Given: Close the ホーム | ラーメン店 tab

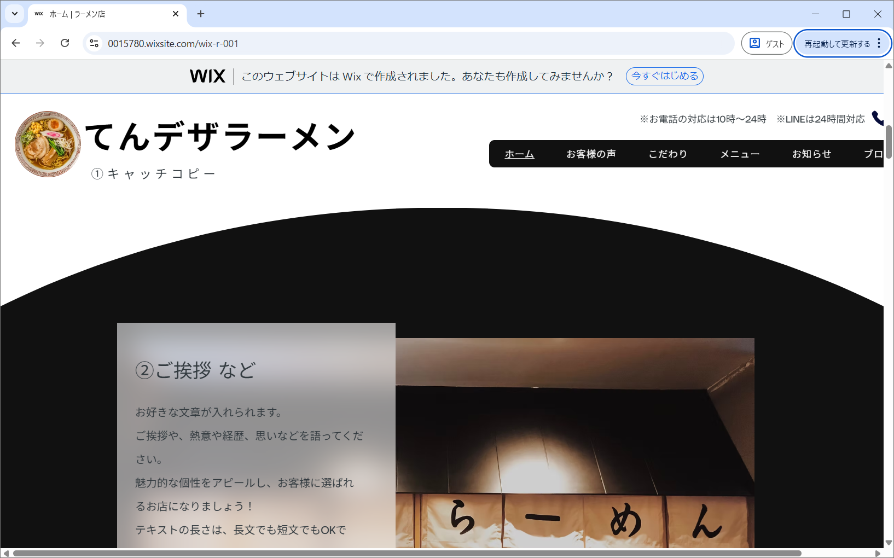Looking at the screenshot, I should click(176, 14).
